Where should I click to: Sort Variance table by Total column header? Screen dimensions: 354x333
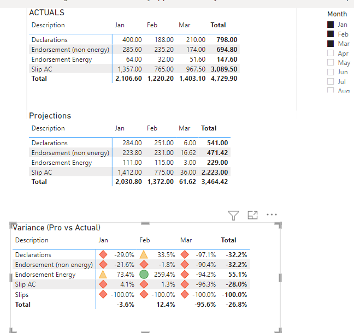click(228, 240)
